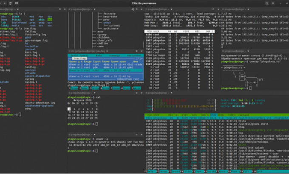Click function key 2 button in Midnight Commander
The image size is (289, 174).
[x=85, y=88]
